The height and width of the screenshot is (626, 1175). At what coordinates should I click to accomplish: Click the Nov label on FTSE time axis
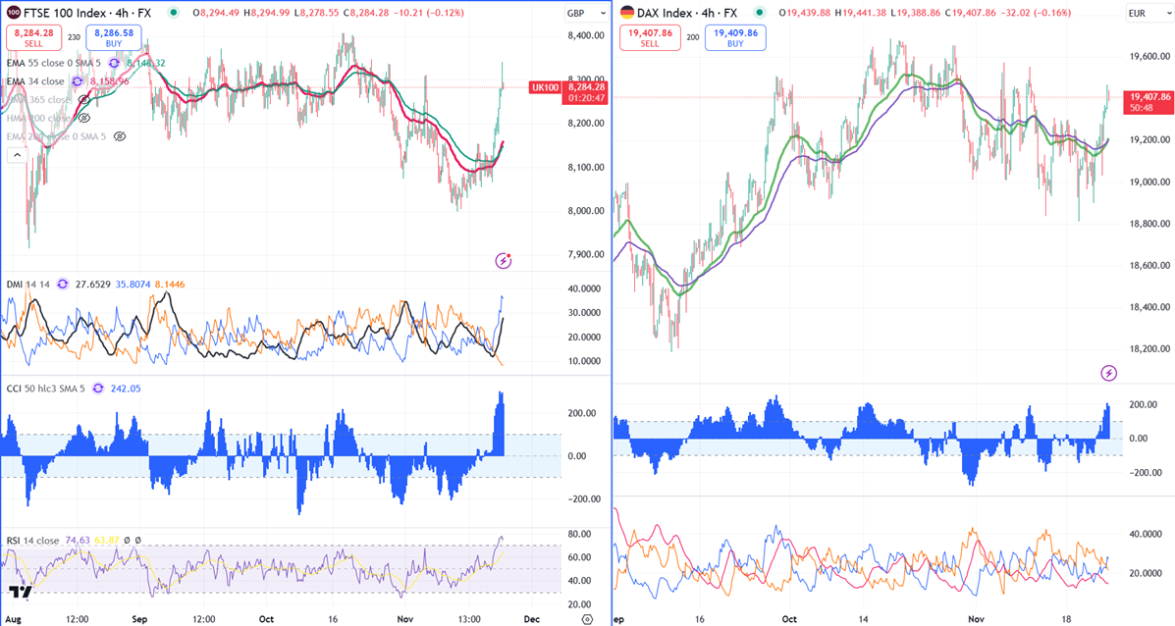pos(405,619)
